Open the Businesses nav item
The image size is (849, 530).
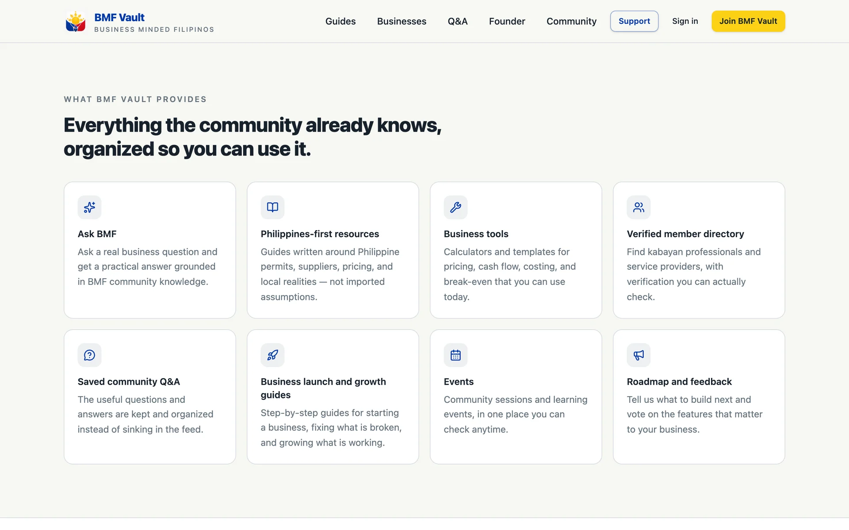click(402, 21)
